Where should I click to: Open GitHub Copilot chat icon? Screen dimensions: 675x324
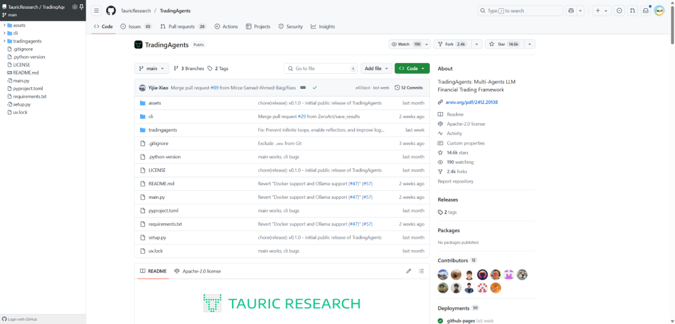pos(571,11)
